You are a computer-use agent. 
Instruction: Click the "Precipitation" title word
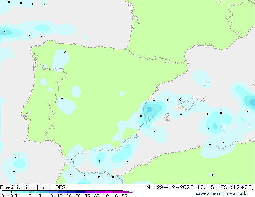pos(17,187)
